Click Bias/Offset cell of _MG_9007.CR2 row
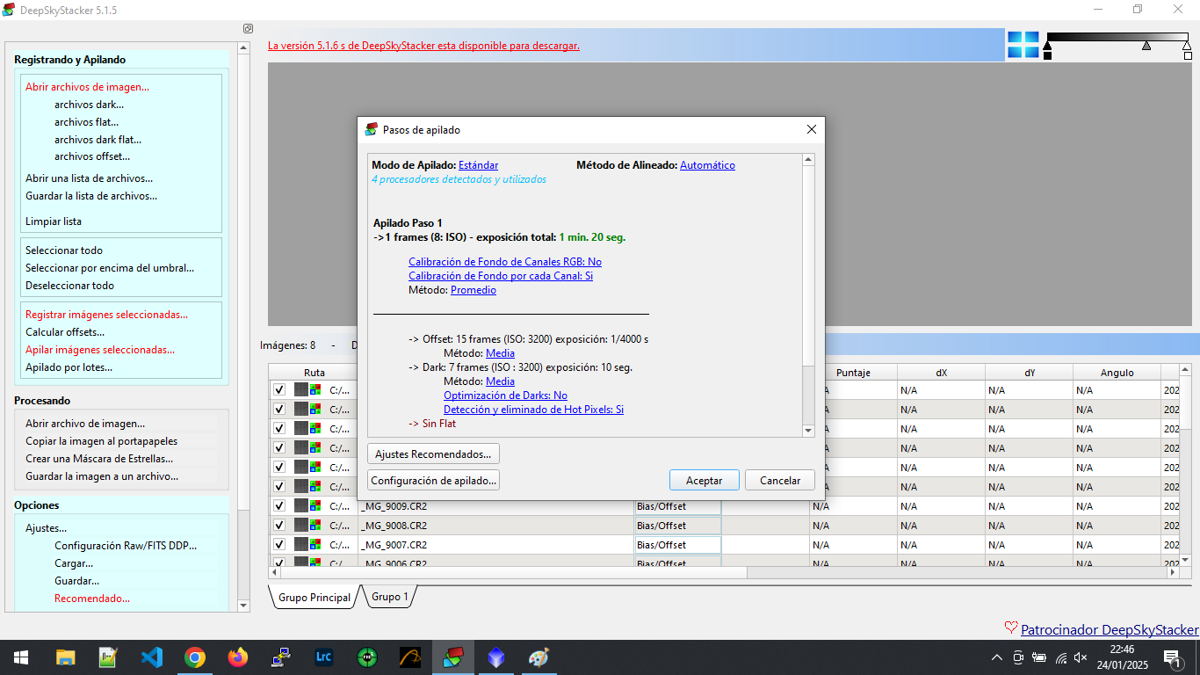This screenshot has height=675, width=1200. click(x=677, y=545)
